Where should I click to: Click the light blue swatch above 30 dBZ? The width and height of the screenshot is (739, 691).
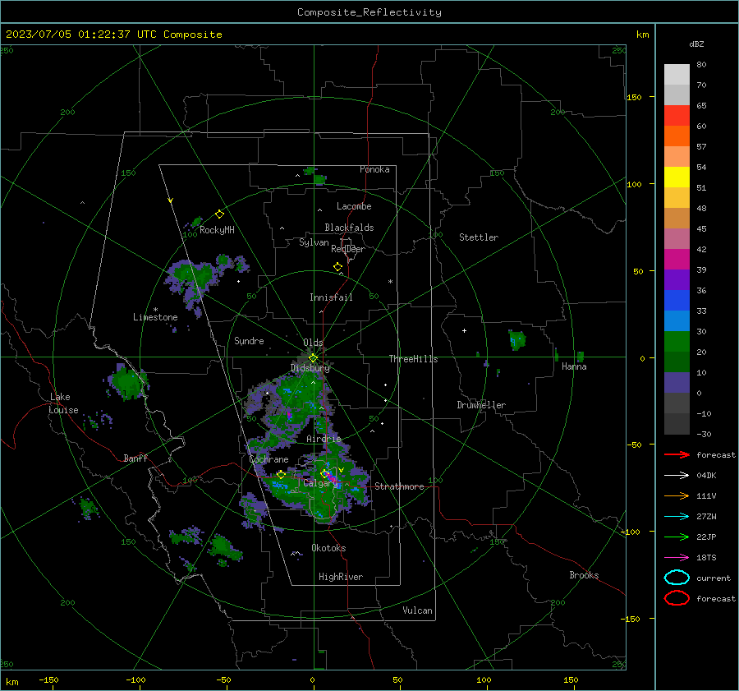coord(677,321)
